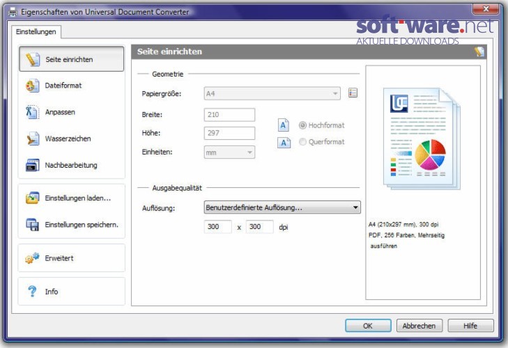
Task: Open the Info section
Action: click(x=71, y=292)
